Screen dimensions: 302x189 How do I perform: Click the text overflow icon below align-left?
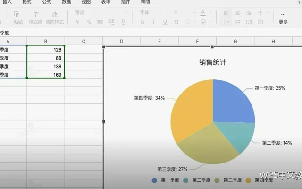(226, 22)
